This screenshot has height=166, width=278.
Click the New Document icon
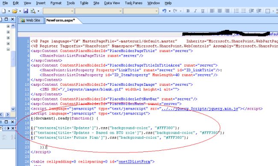(x=3, y=11)
